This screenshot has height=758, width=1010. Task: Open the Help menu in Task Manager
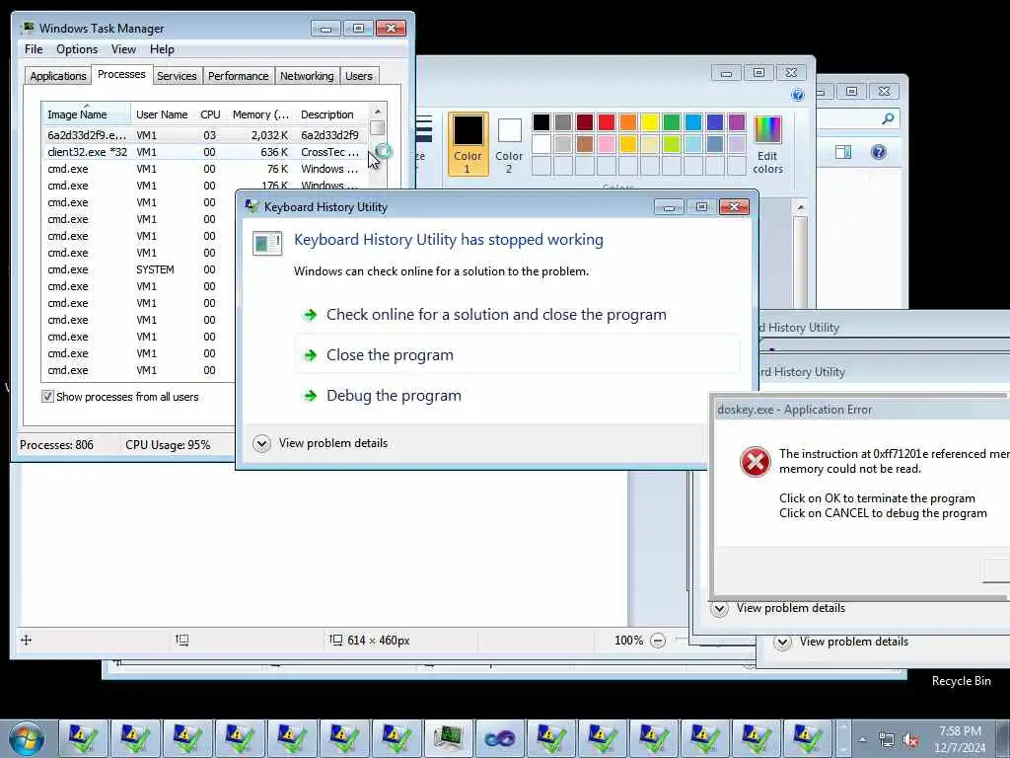162,49
